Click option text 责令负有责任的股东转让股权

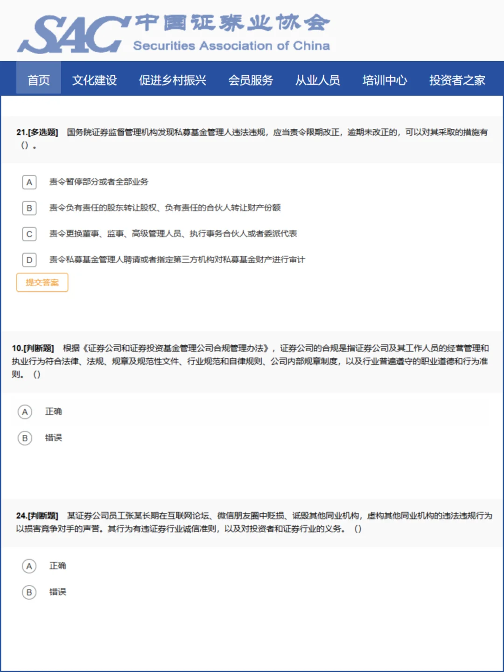(165, 208)
